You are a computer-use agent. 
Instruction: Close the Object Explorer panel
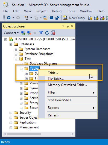coord(72,26)
